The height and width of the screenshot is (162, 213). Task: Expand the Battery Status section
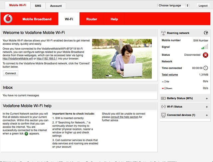[207, 99]
